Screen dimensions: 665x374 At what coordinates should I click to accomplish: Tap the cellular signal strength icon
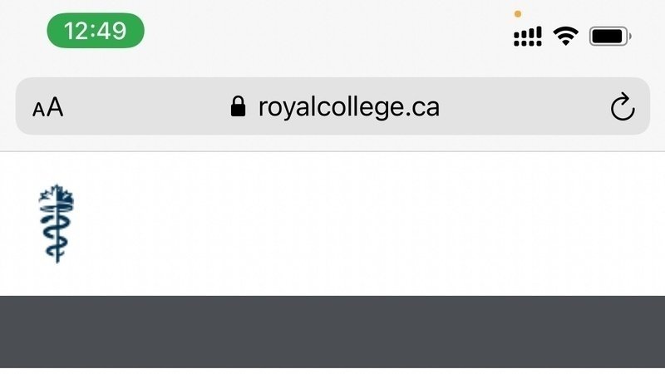(x=528, y=36)
